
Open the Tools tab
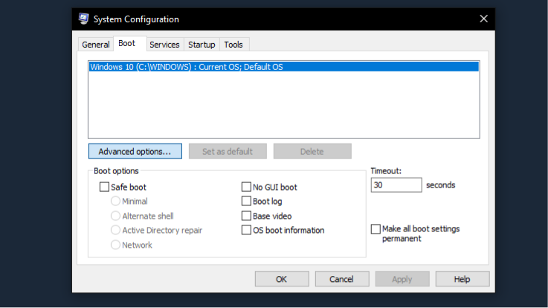pyautogui.click(x=233, y=45)
